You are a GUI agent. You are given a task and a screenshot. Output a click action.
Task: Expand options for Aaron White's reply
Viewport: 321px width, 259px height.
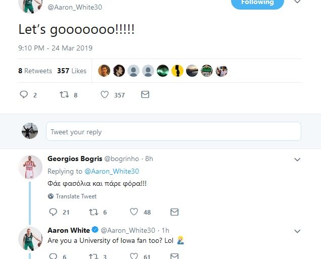point(298,231)
